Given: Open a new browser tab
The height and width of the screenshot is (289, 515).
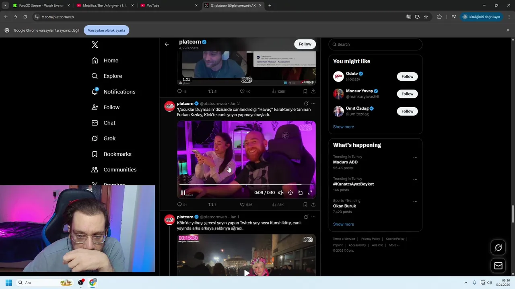Looking at the screenshot, I should point(270,6).
